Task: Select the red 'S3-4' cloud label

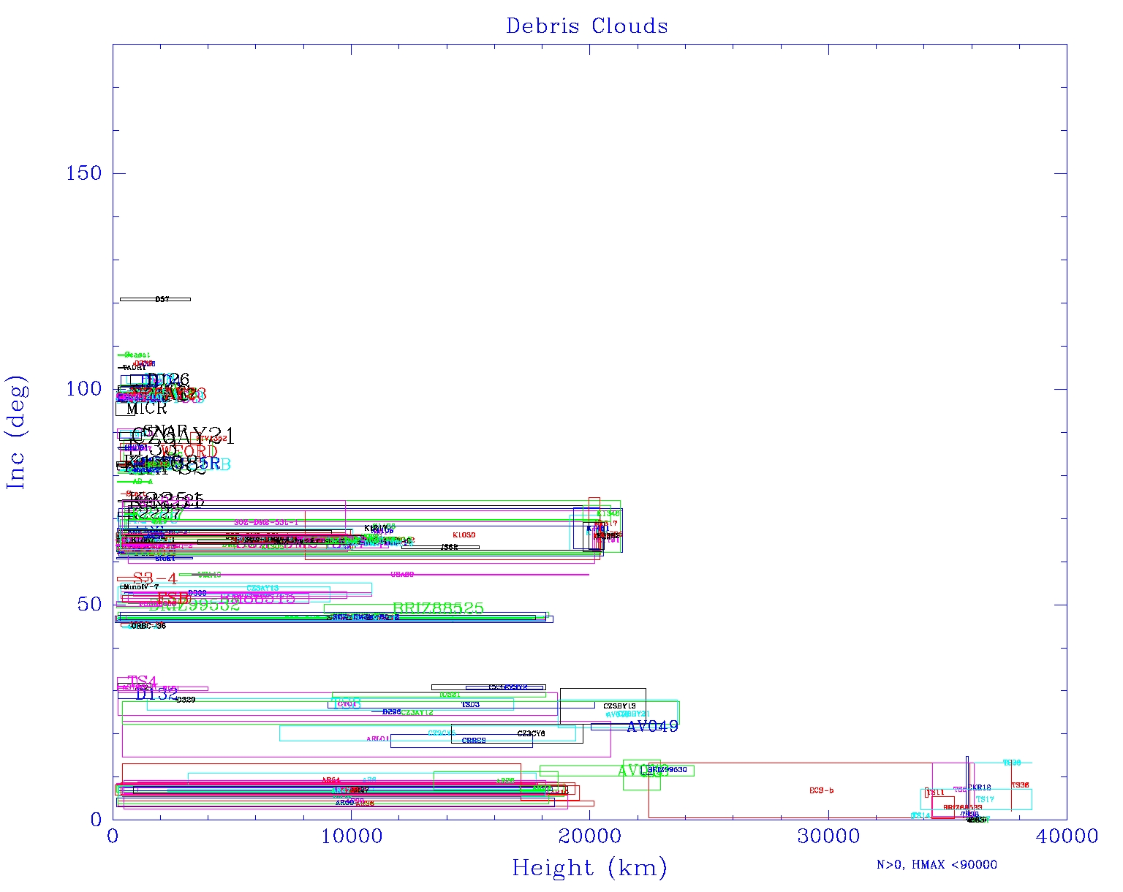Action: click(x=154, y=579)
